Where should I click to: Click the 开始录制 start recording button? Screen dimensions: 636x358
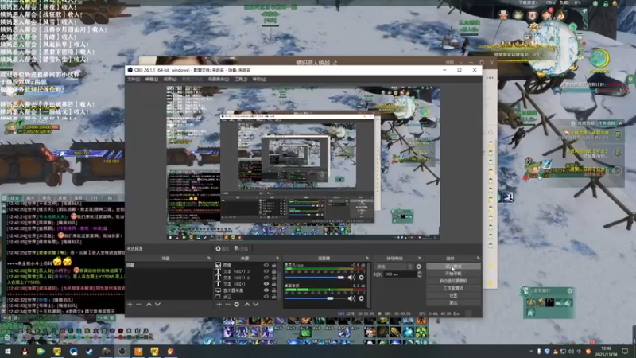(453, 274)
